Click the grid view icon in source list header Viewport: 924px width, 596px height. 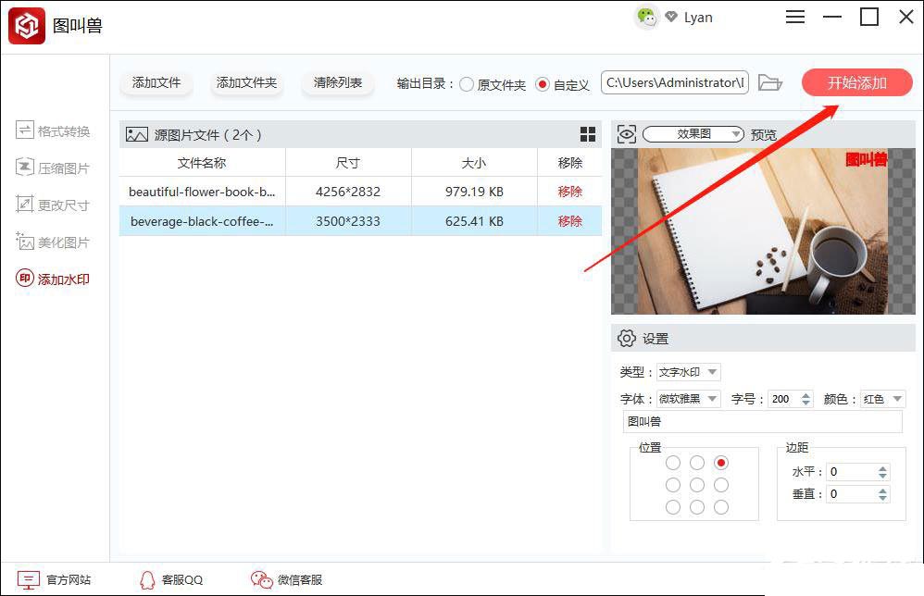point(588,133)
